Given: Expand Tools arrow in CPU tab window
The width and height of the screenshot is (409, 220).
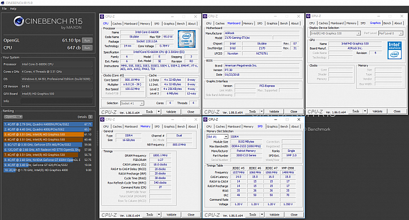Looking at the screenshot, I should (x=158, y=112).
